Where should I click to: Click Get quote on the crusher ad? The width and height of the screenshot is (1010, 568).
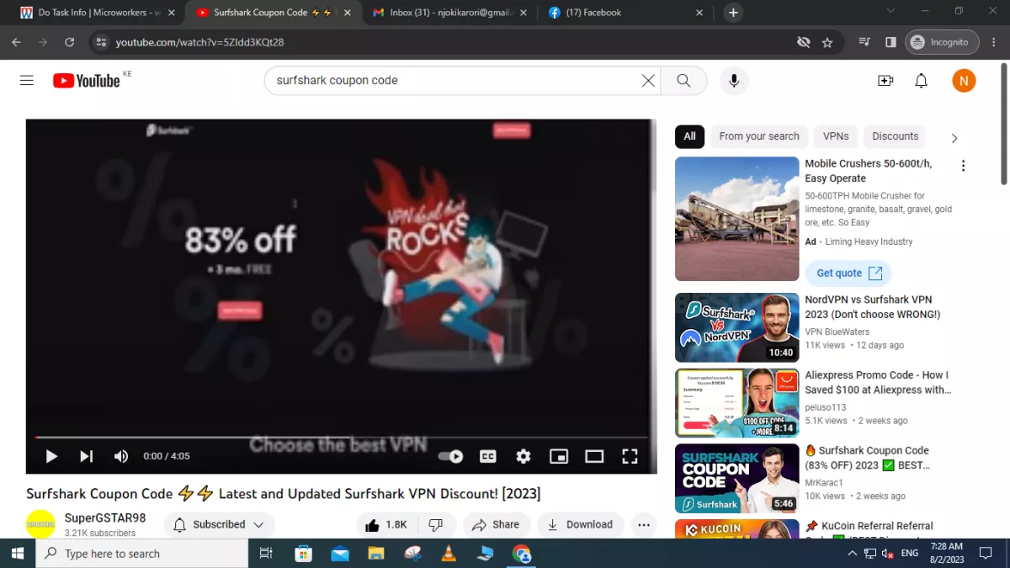click(848, 273)
